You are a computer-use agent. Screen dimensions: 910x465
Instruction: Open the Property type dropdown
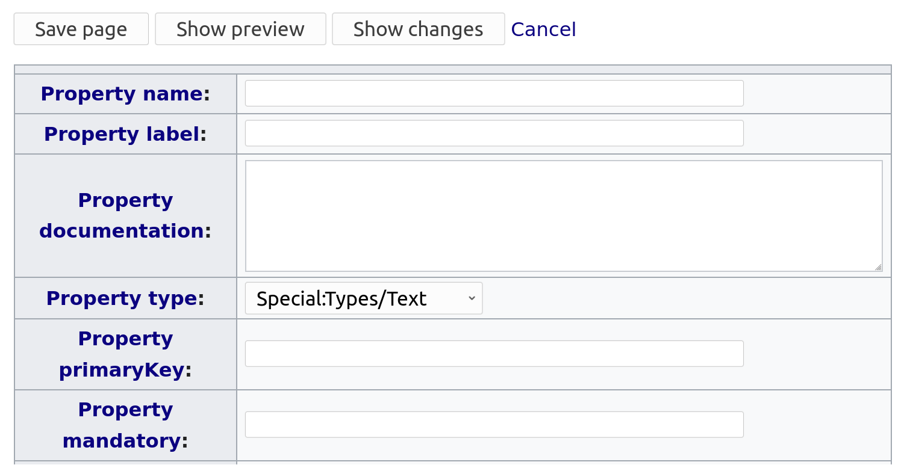tap(363, 298)
